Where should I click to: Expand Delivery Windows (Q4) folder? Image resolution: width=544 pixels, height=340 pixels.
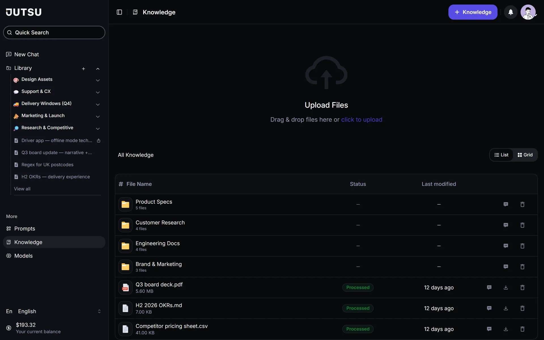point(98,105)
